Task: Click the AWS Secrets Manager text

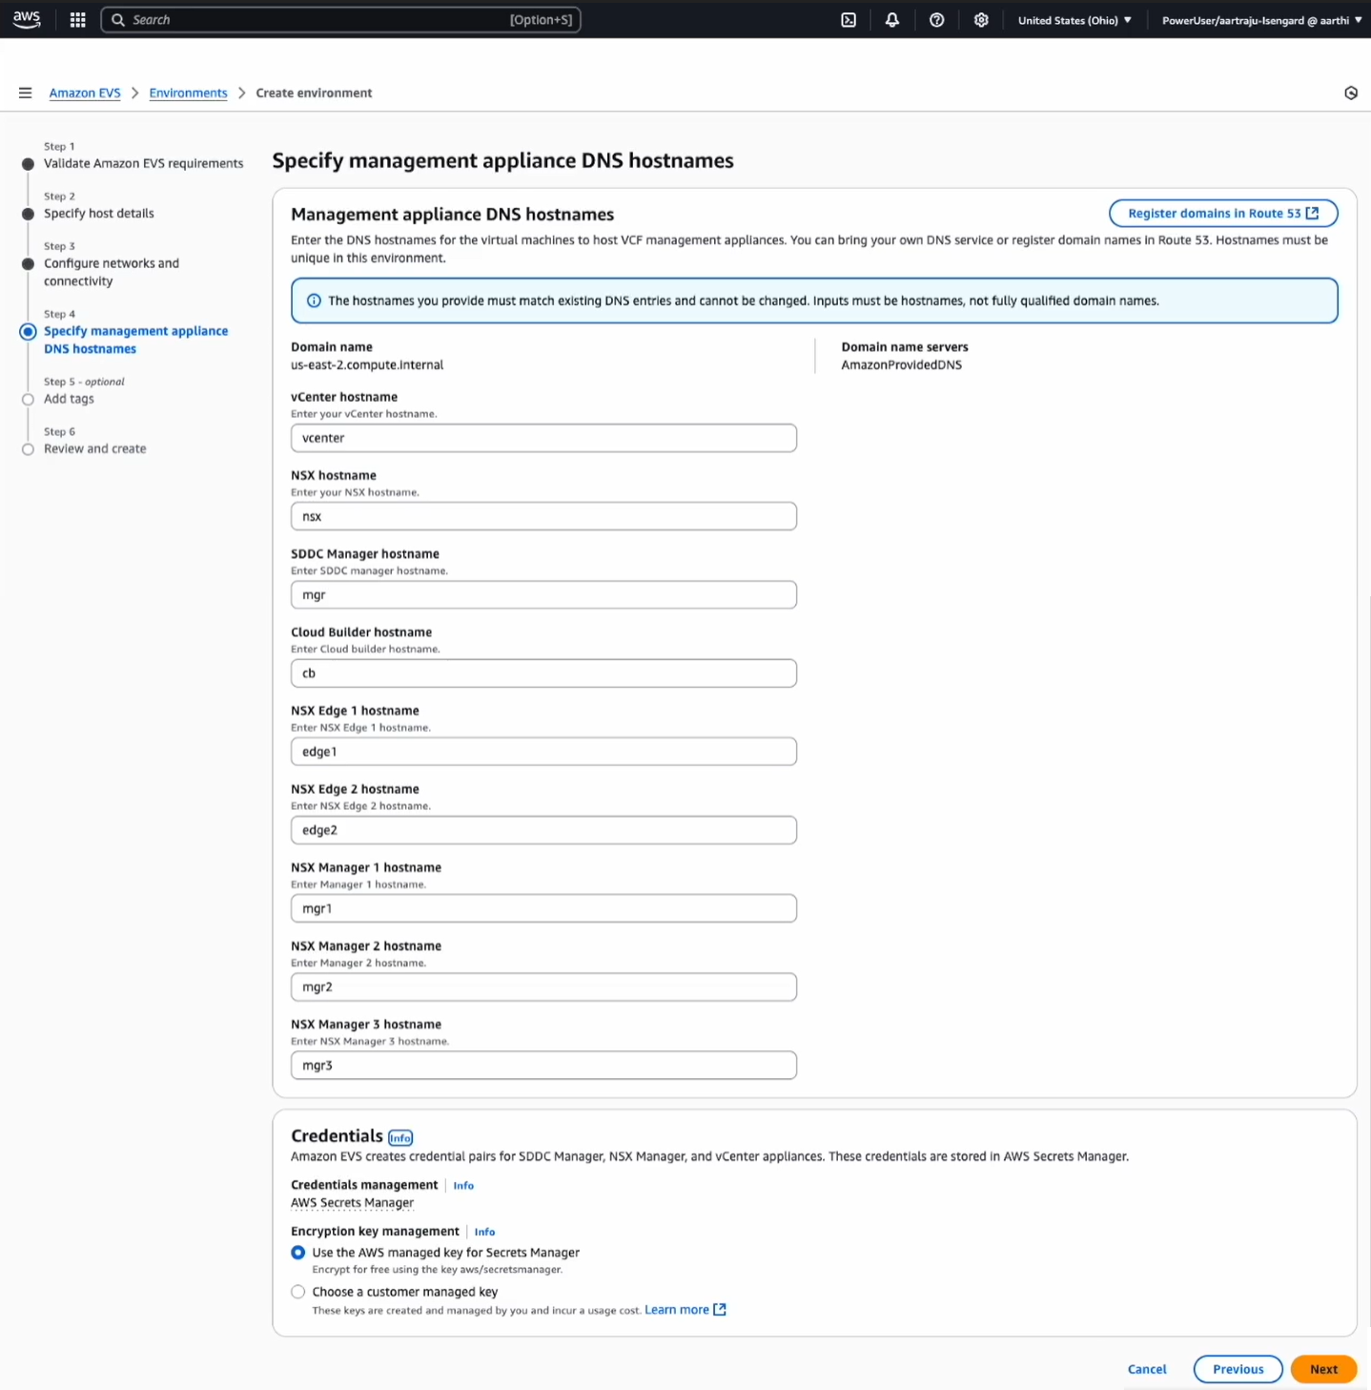Action: pyautogui.click(x=352, y=1203)
